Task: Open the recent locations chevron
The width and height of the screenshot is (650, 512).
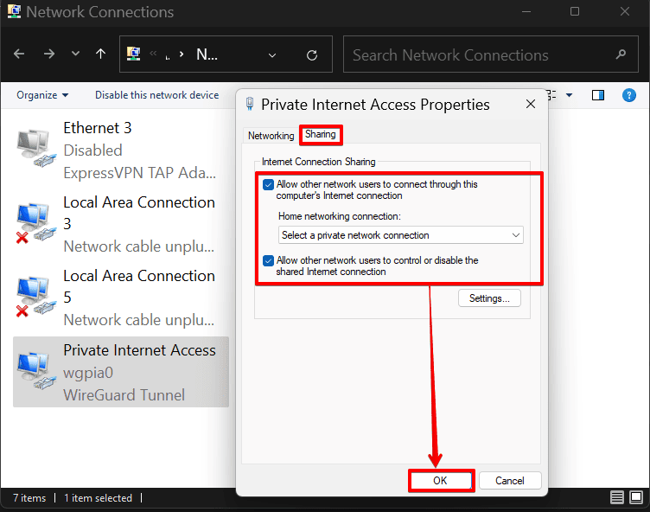Action: [x=75, y=54]
